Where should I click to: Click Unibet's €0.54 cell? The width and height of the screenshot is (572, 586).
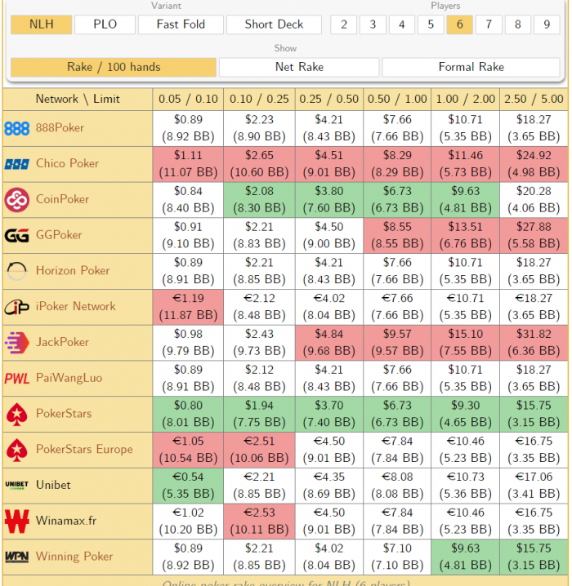[x=188, y=486]
